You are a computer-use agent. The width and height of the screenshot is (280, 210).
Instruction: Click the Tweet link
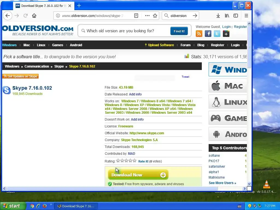tap(185, 77)
